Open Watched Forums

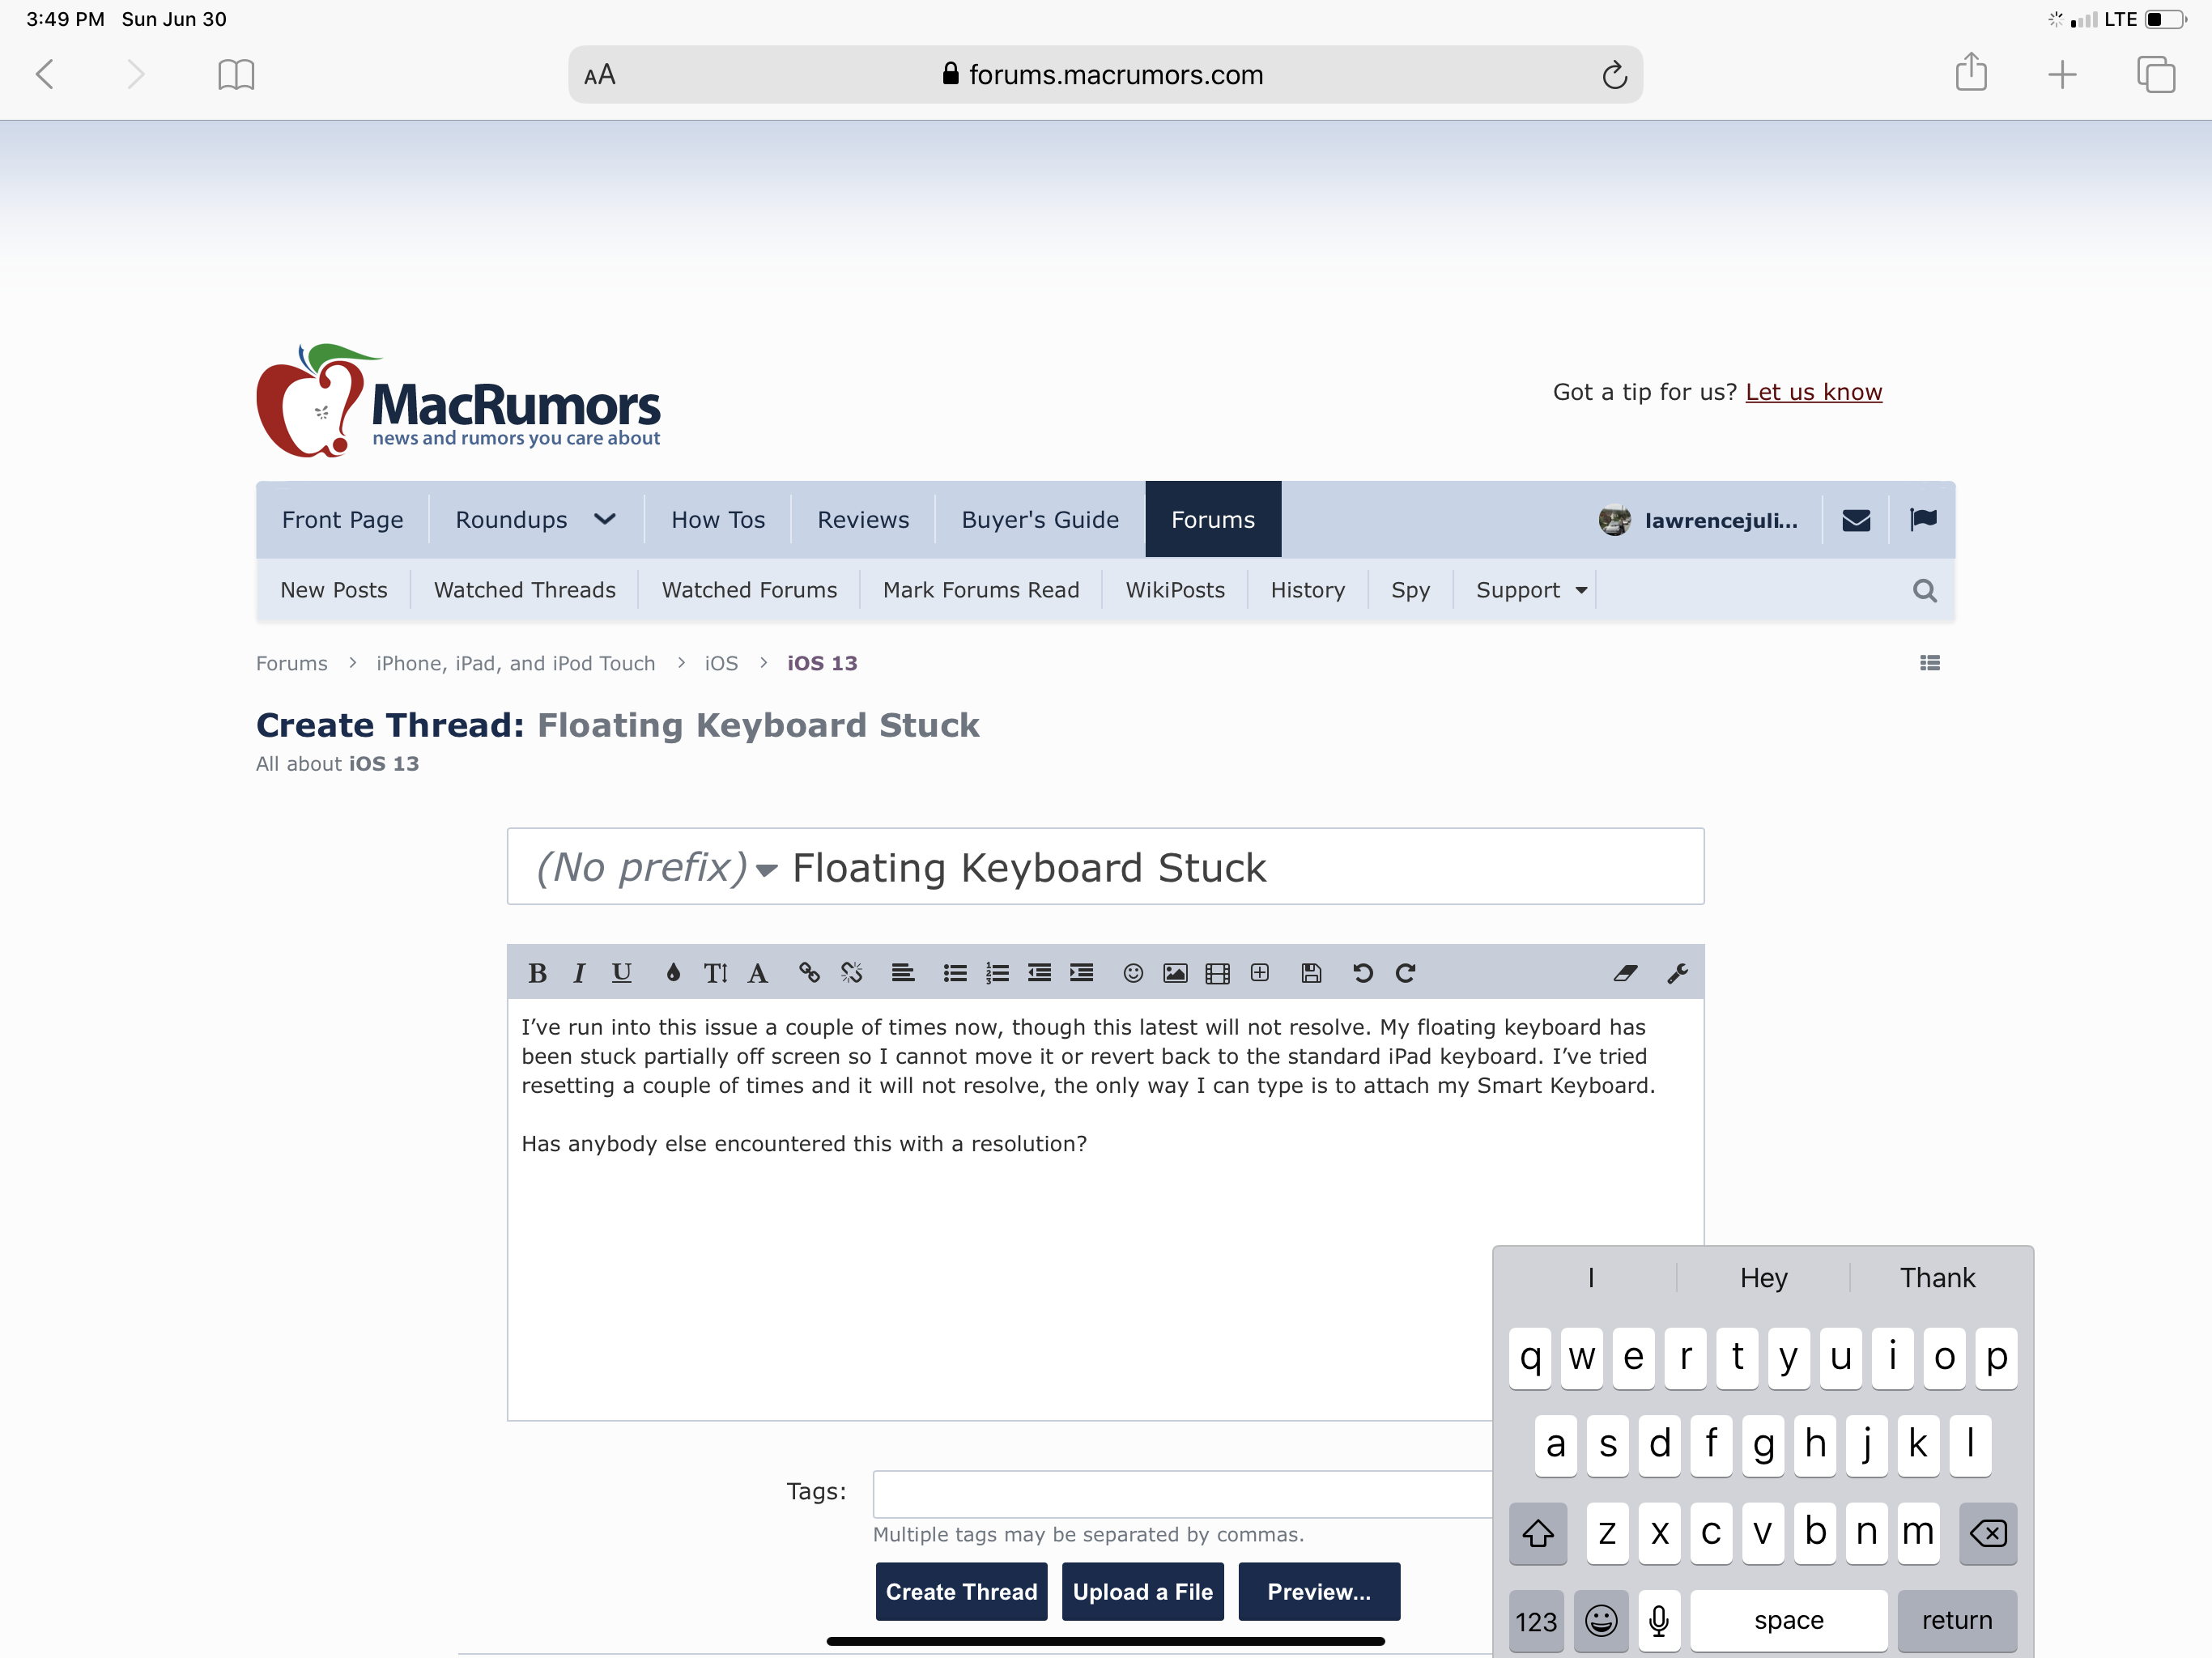pos(749,590)
